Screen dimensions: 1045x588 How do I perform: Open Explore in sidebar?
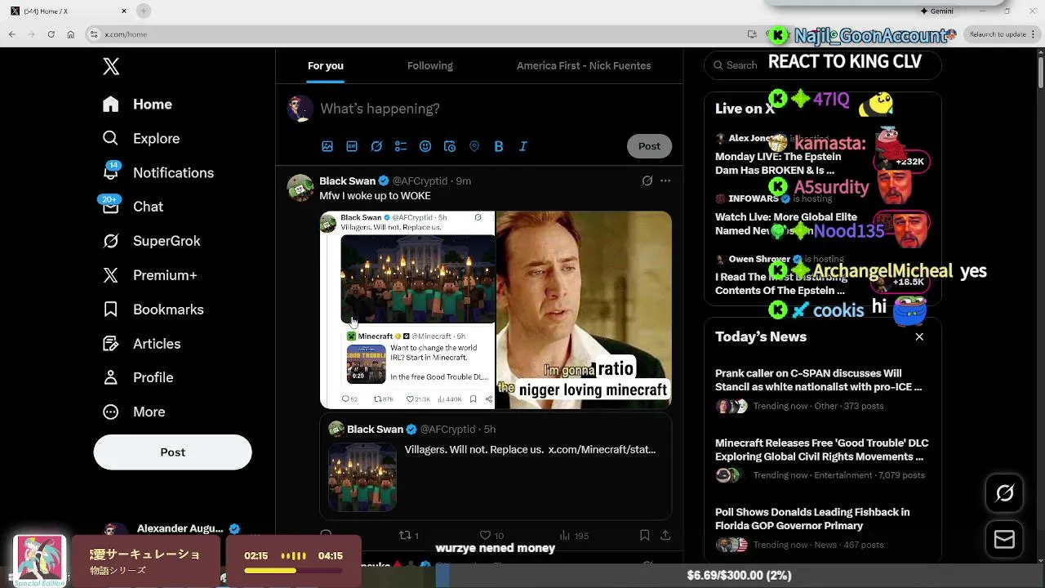coord(141,139)
